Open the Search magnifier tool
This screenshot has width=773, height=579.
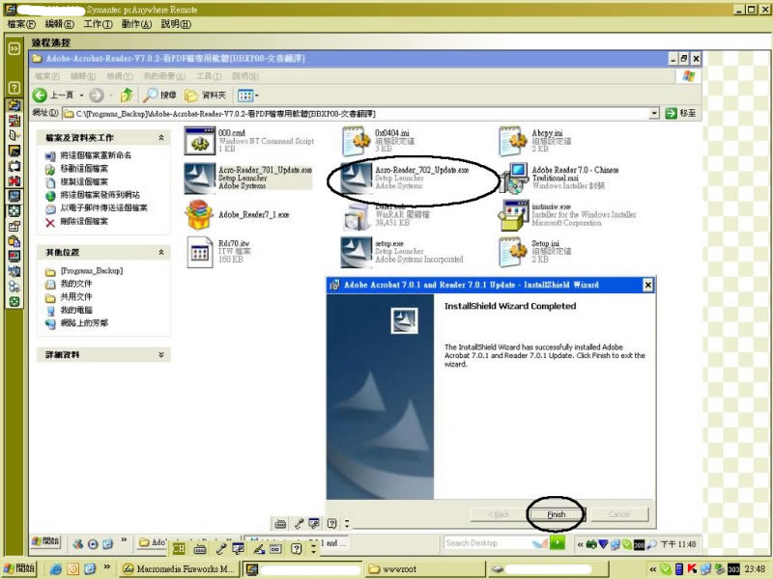click(x=152, y=95)
